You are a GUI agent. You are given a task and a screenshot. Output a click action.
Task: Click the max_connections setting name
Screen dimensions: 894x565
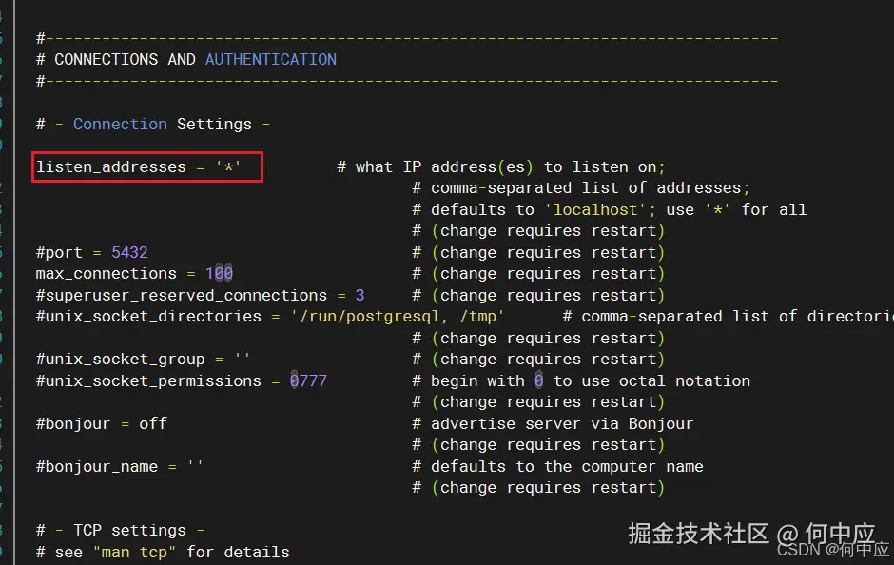coord(107,274)
